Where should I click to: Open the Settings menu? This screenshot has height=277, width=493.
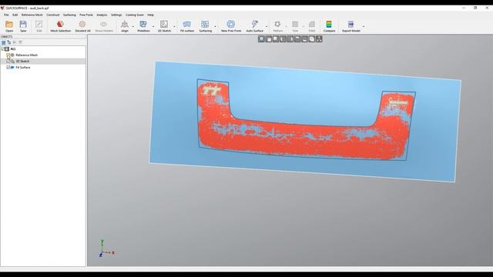116,15
